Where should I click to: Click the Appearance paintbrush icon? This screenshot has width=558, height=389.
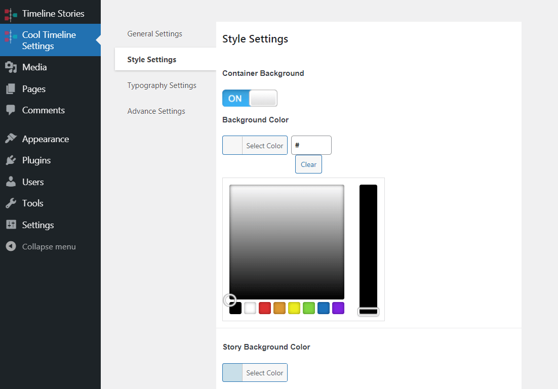(11, 138)
